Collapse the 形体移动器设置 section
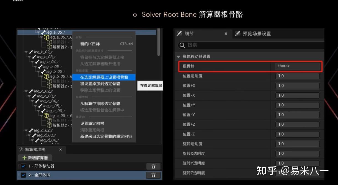338x185 pixels. pos(178,57)
